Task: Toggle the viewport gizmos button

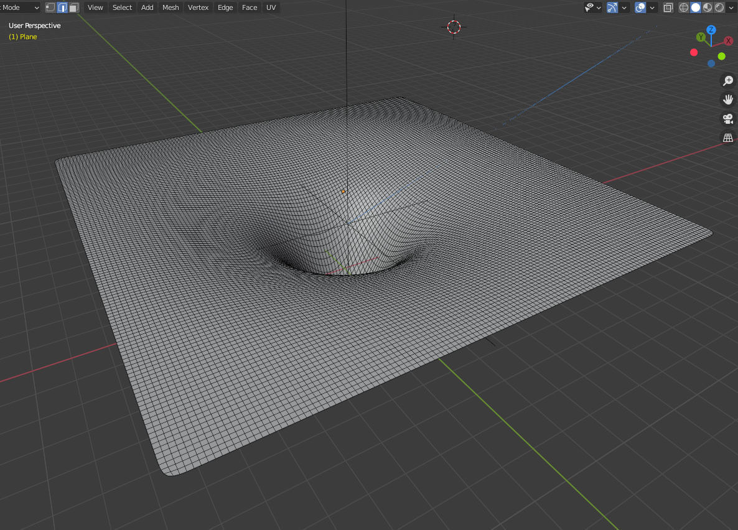Action: pyautogui.click(x=612, y=7)
